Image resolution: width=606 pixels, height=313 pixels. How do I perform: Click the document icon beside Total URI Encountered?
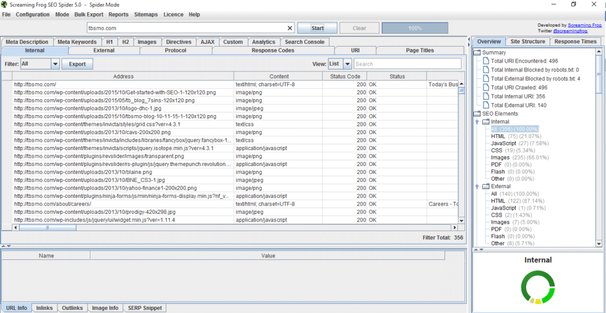(x=486, y=61)
